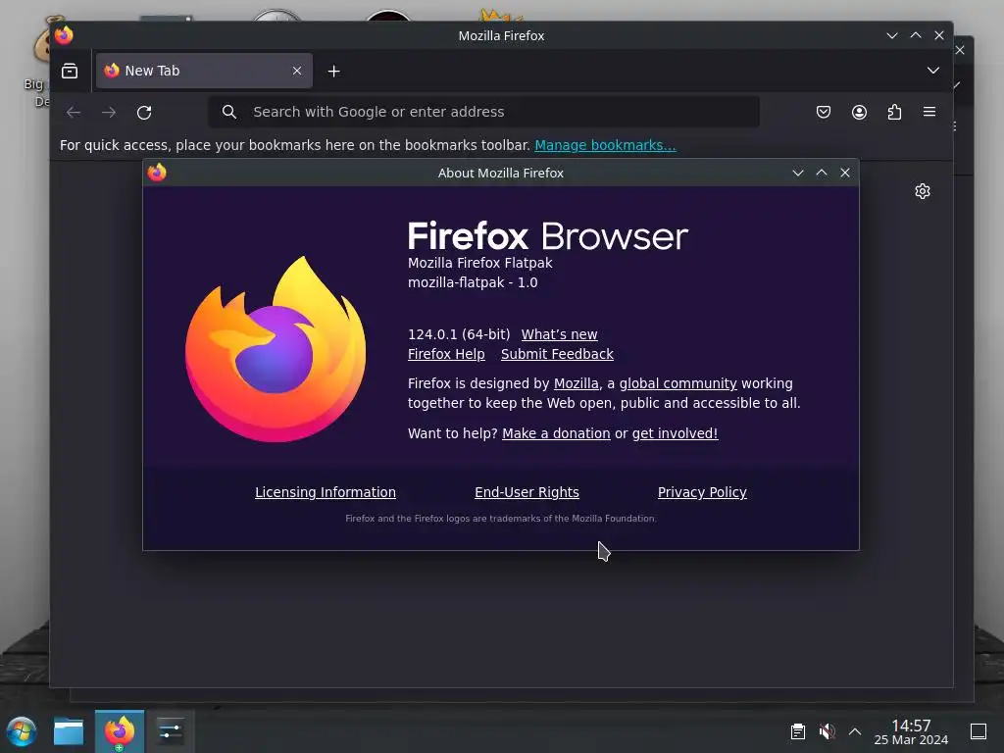Viewport: 1004px width, 753px height.
Task: Click the Mozilla Firefox window title icon
Action: (64, 34)
